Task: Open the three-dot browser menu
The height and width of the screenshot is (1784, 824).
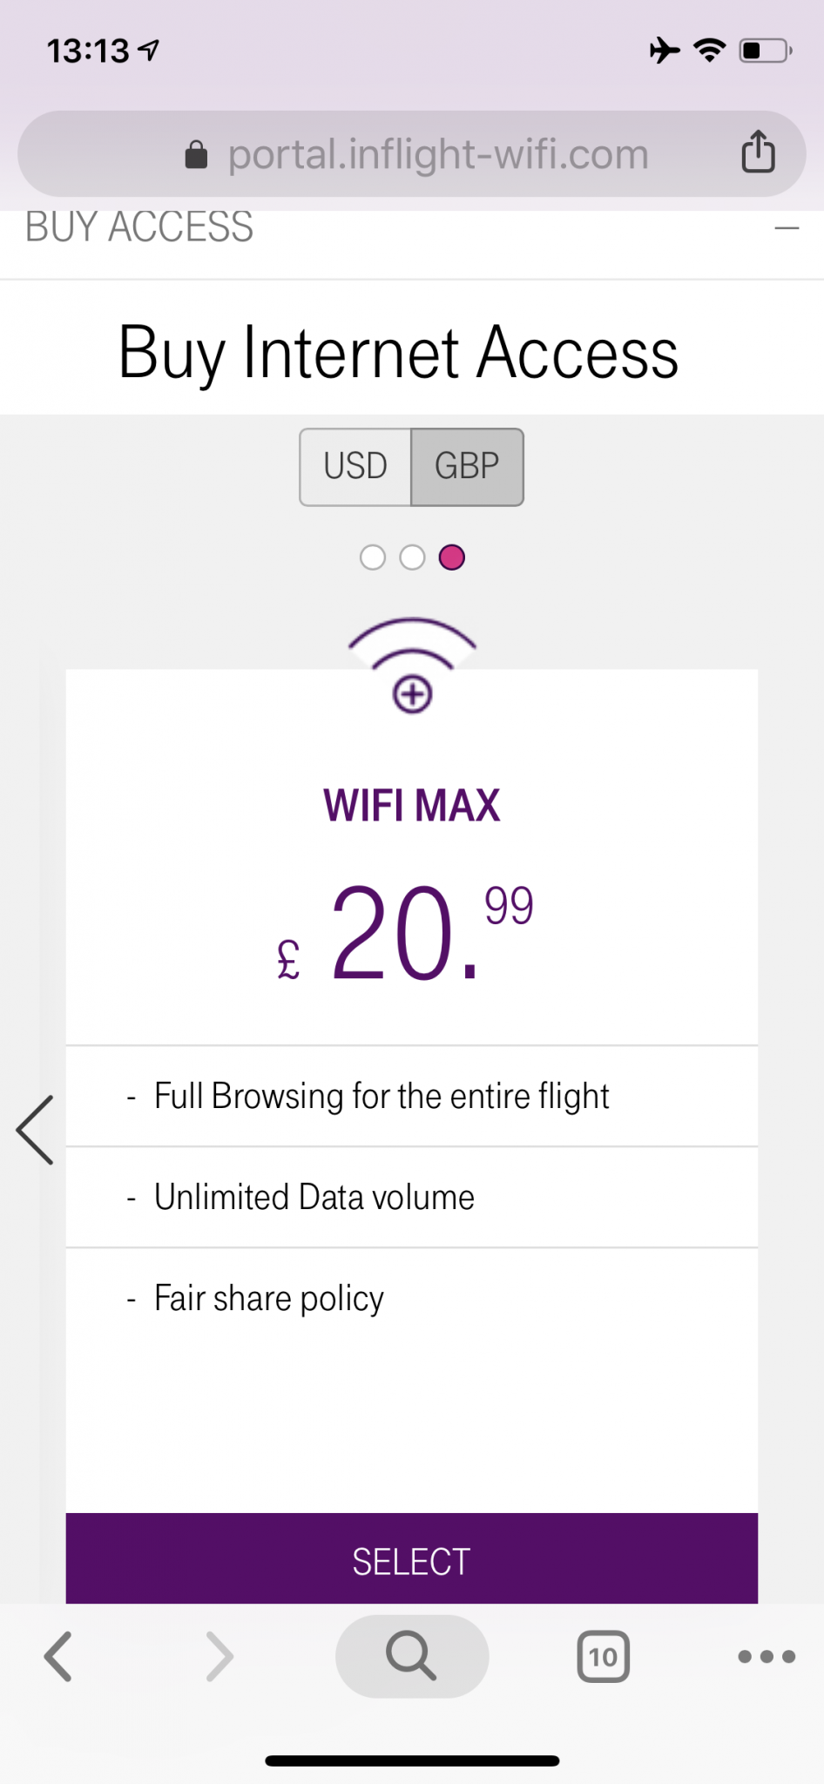Action: coord(766,1656)
